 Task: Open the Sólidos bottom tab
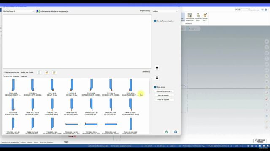point(23,143)
